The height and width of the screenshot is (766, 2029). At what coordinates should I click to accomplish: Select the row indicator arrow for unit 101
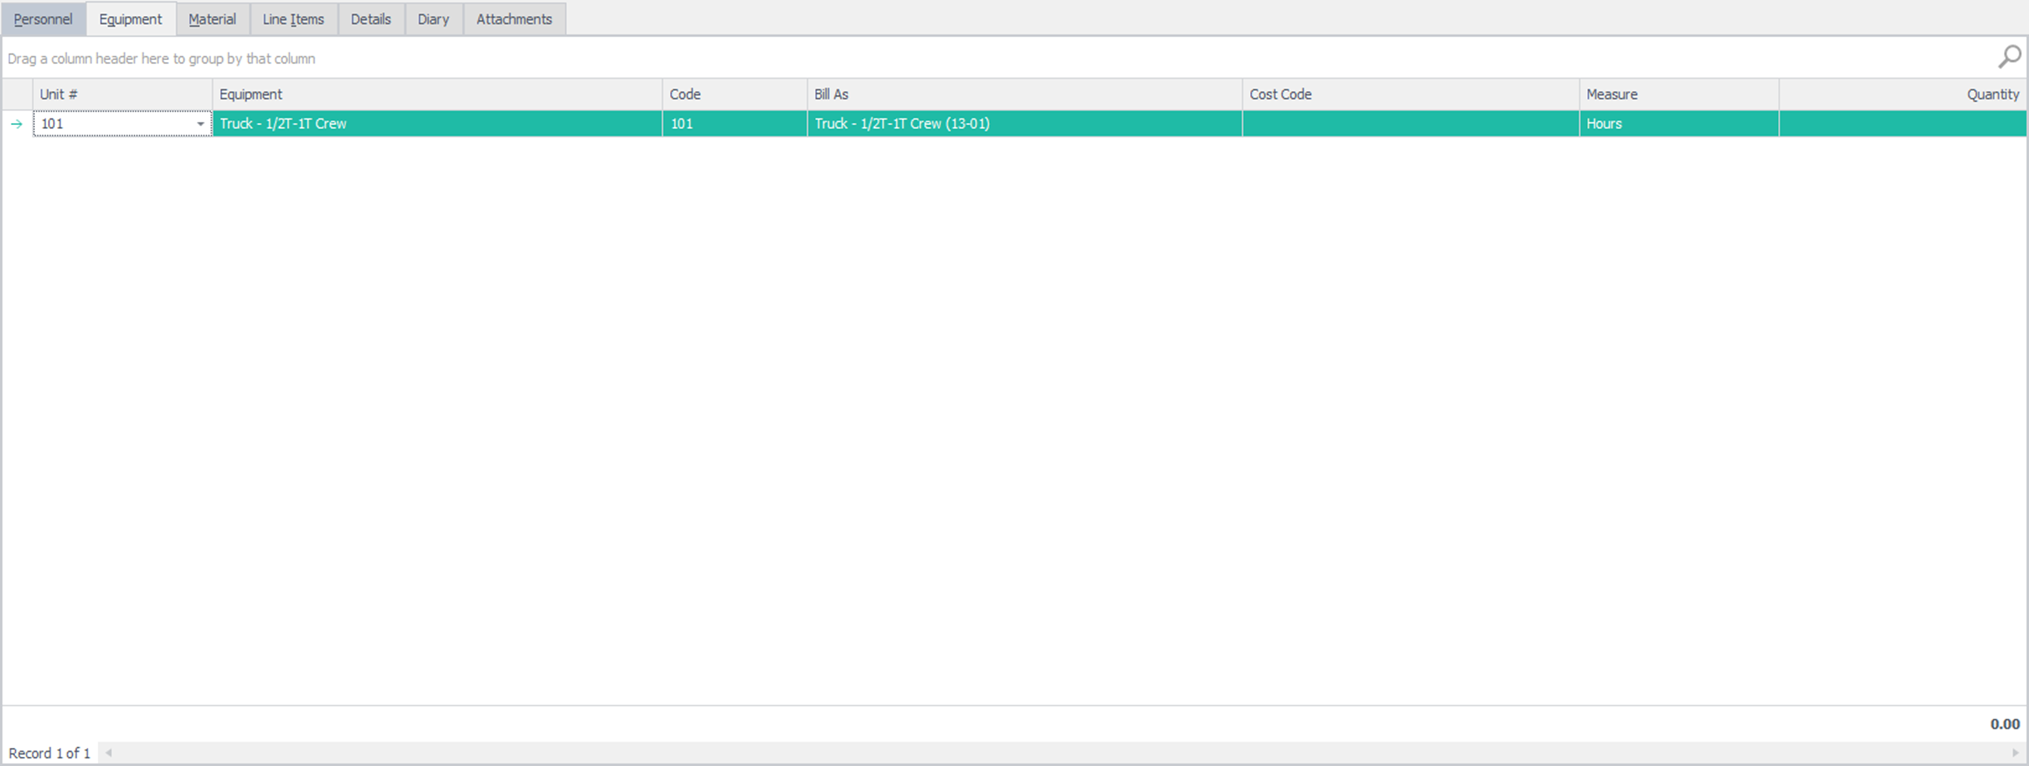coord(16,123)
